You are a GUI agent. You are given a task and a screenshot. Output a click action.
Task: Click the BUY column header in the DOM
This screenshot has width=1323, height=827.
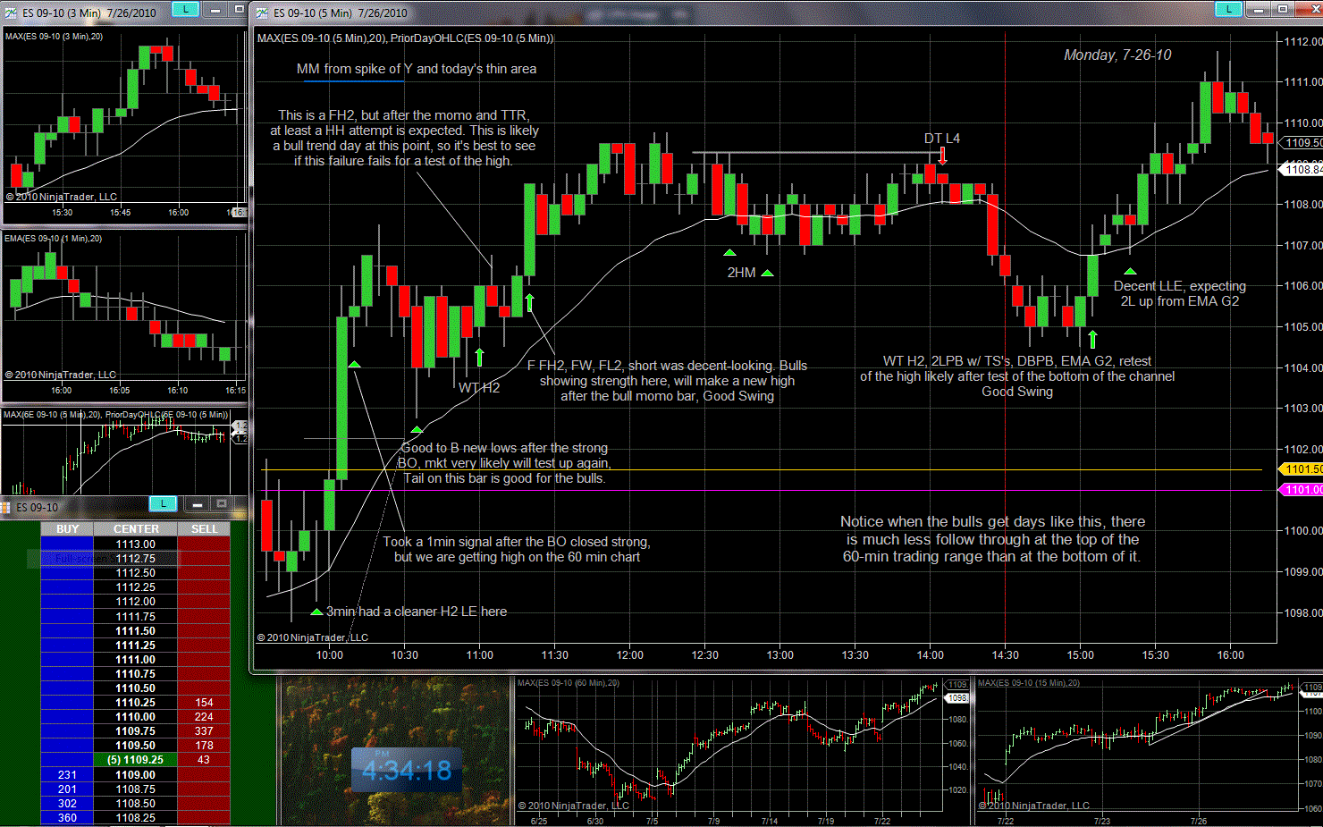(67, 529)
